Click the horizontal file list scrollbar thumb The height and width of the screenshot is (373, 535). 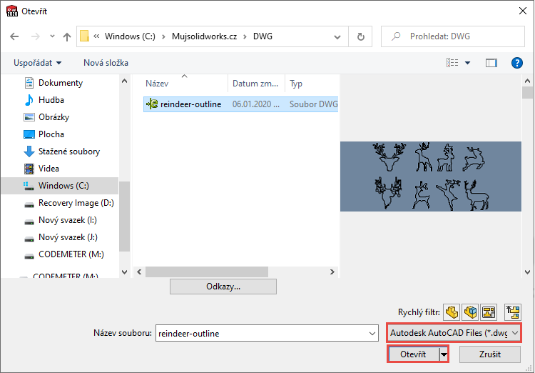pyautogui.click(x=207, y=272)
